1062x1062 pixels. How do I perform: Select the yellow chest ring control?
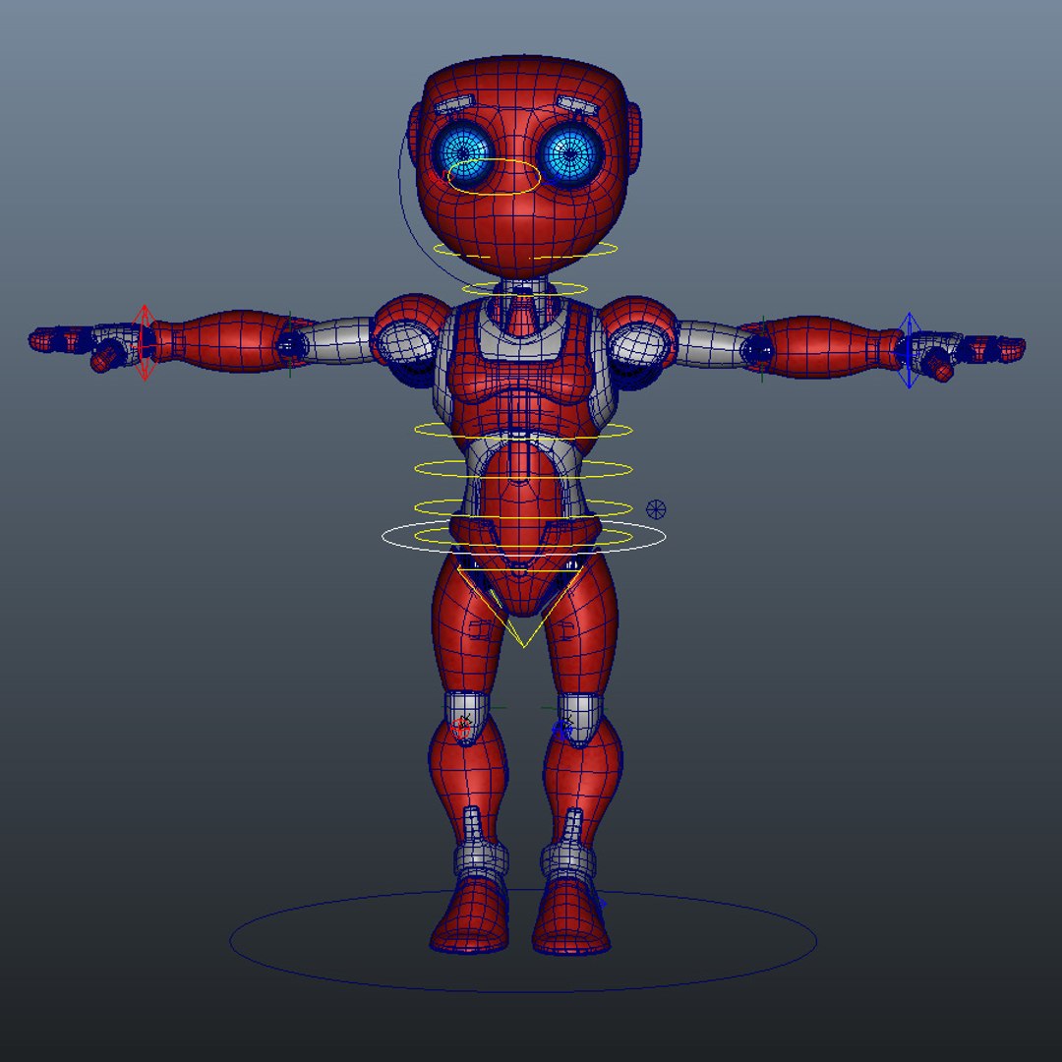pyautogui.click(x=523, y=430)
